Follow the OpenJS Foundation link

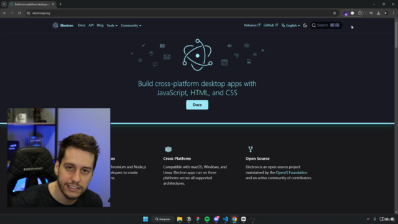(x=292, y=172)
